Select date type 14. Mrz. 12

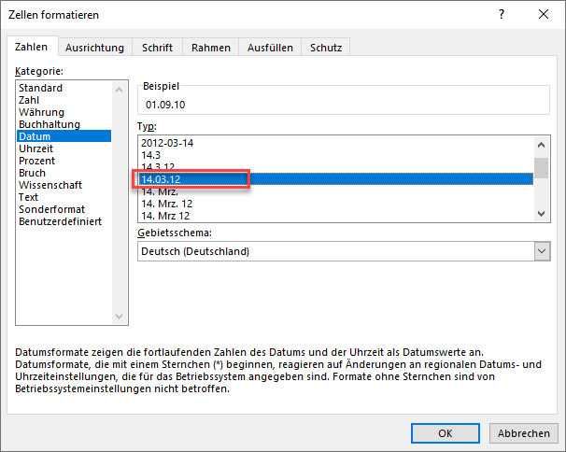(336, 204)
